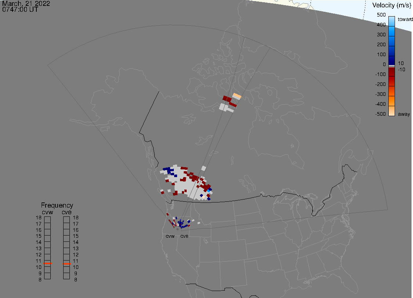The width and height of the screenshot is (413, 298).
Task: Click the 14 label left of the cvw frequency bar
Action: click(x=39, y=243)
